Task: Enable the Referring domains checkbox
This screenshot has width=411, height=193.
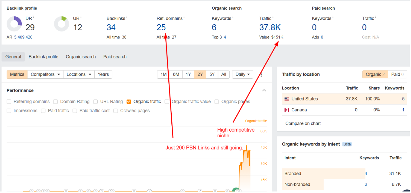Action: pos(9,102)
